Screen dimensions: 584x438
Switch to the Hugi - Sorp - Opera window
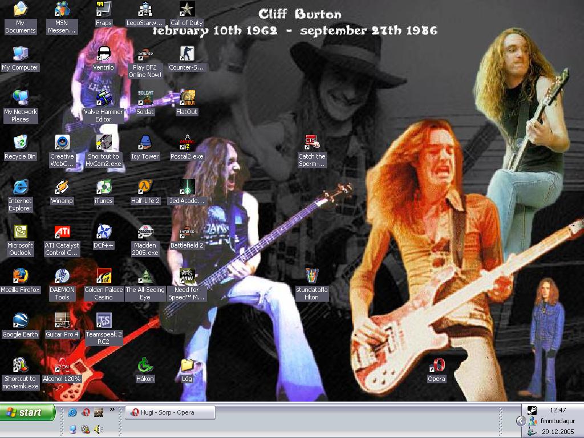(x=170, y=412)
